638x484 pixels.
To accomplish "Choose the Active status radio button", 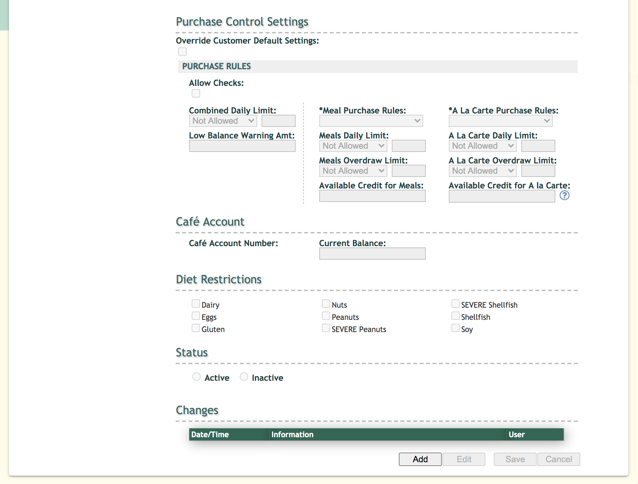I will point(197,377).
